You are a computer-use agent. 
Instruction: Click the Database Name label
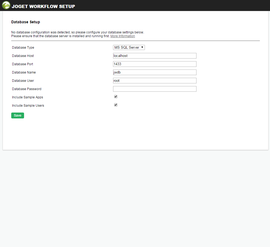click(24, 72)
